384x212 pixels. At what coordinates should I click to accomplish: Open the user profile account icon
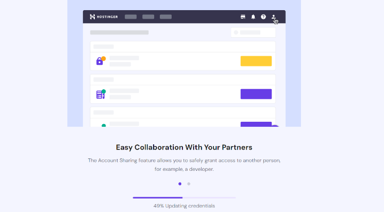(x=273, y=16)
